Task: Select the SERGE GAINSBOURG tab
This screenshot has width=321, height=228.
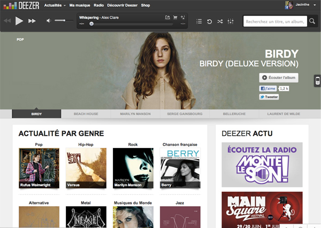Action: coord(185,114)
